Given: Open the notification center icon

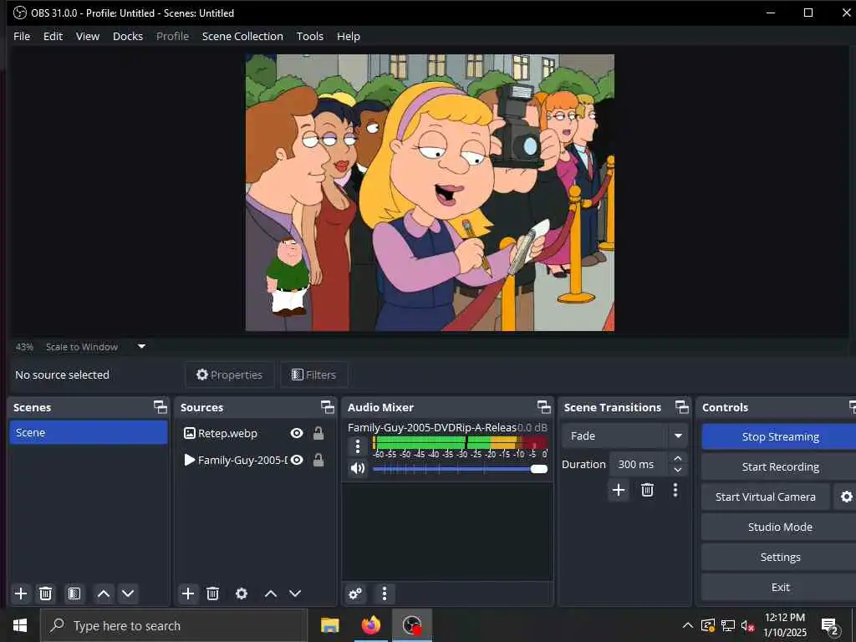Looking at the screenshot, I should (830, 627).
